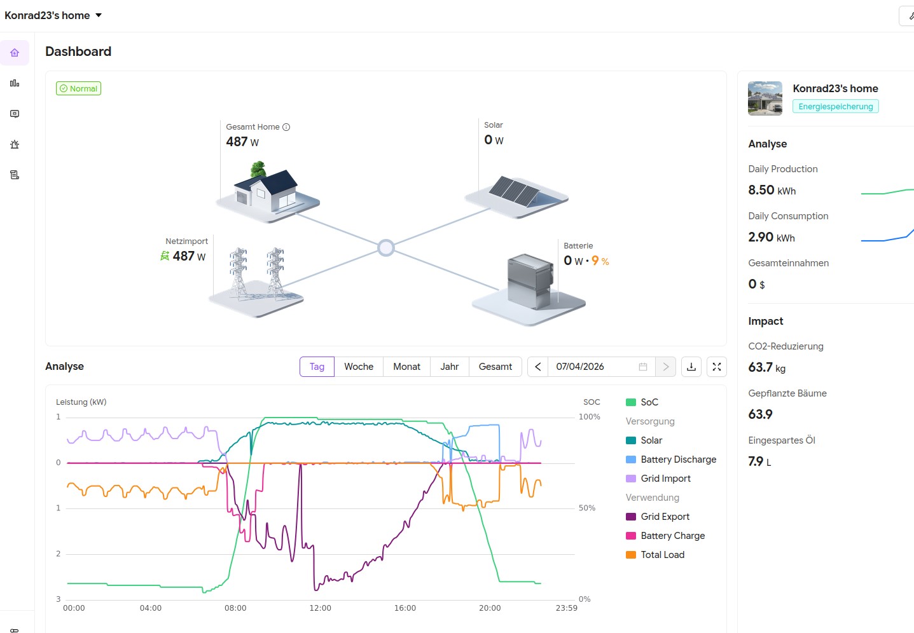Click the Konrad23's home thumbnail image
Viewport: 914px width, 633px height.
point(765,98)
